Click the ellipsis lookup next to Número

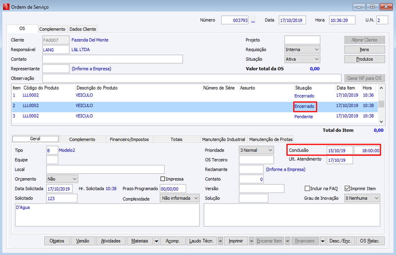point(253,20)
